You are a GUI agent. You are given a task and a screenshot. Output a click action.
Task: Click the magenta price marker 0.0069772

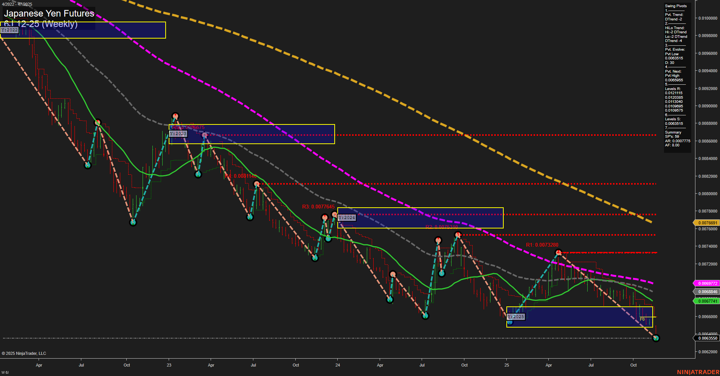click(707, 283)
